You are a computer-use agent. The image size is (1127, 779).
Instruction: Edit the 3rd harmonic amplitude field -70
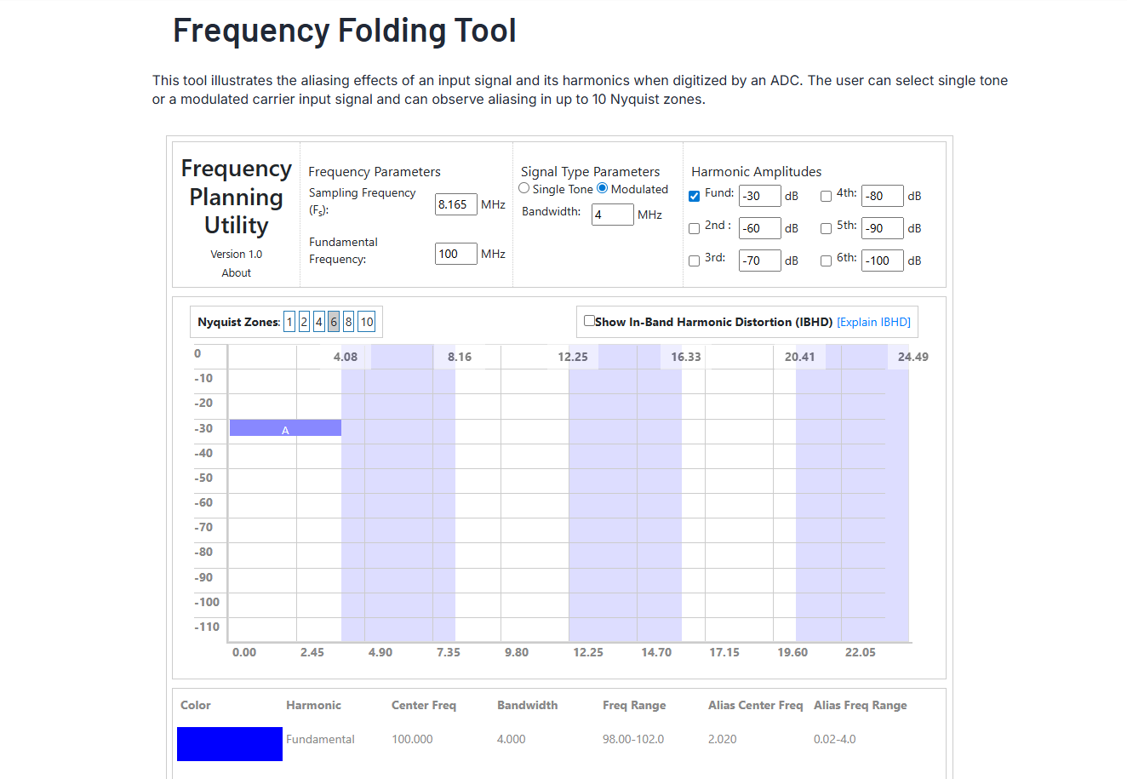[x=759, y=261]
